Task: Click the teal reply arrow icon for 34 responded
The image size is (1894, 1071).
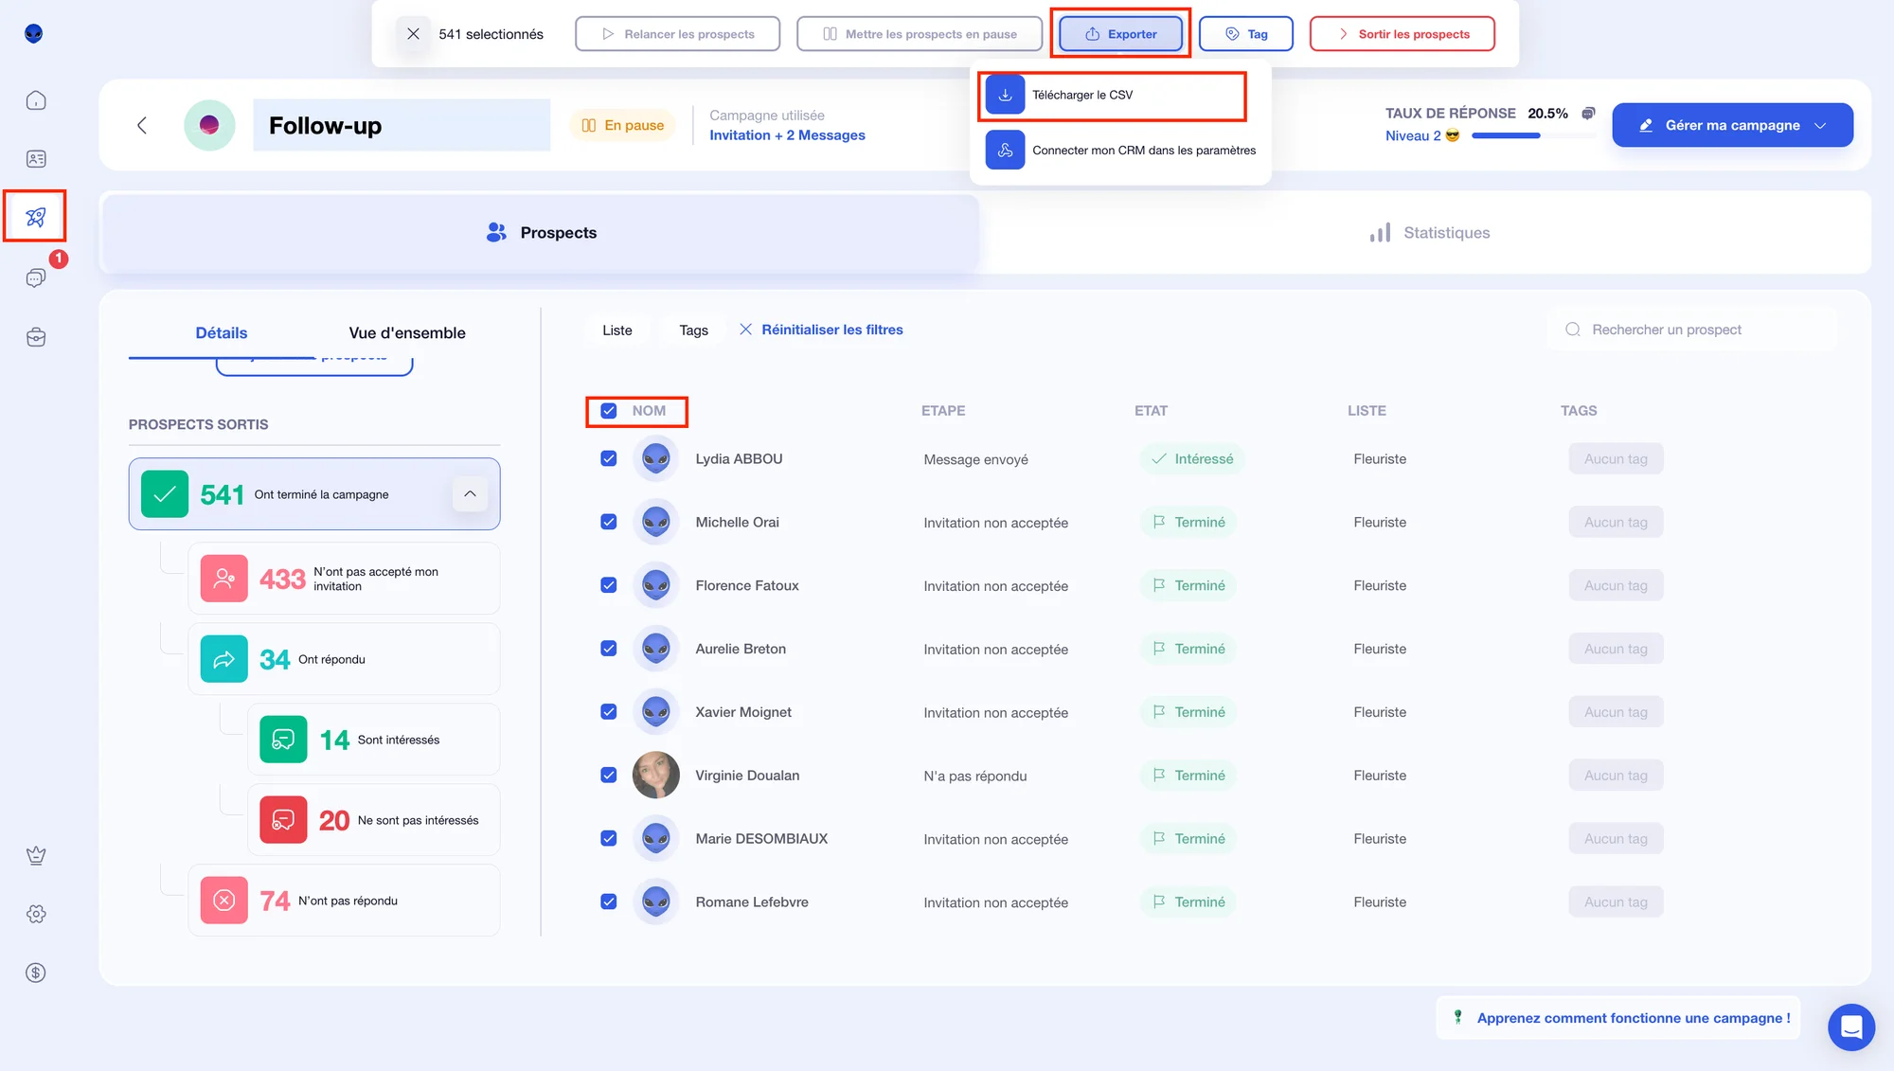Action: tap(224, 659)
